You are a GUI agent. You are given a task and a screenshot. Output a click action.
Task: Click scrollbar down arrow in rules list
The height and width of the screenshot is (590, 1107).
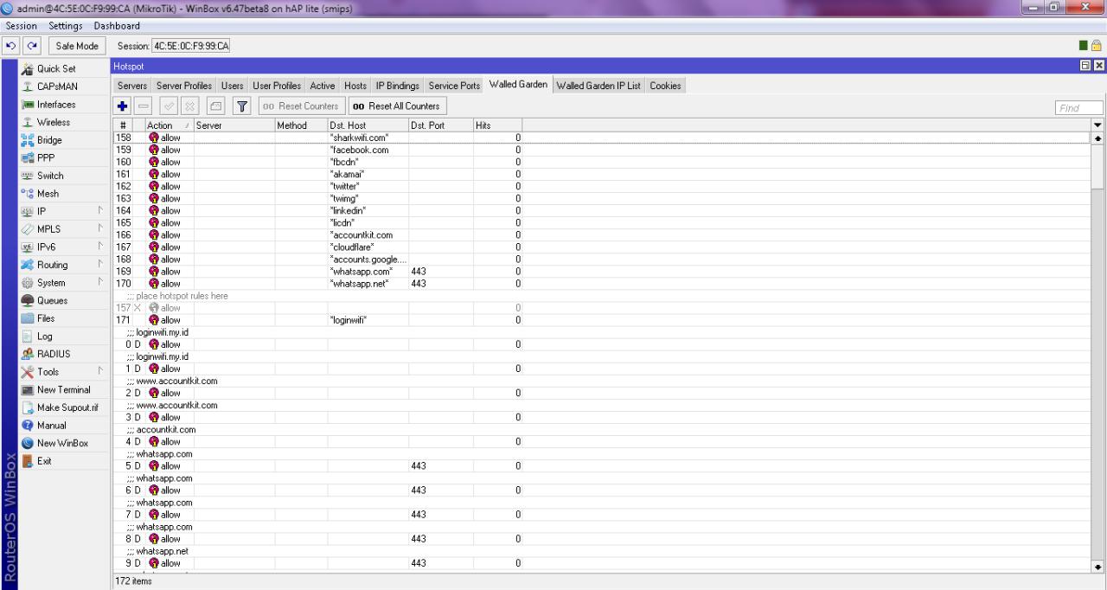(1098, 567)
